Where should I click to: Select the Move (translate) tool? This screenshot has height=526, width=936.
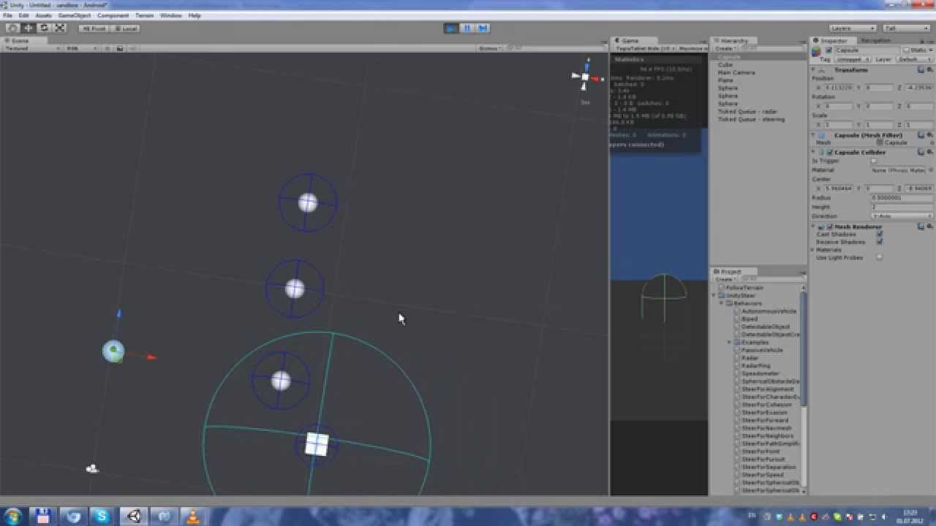29,28
